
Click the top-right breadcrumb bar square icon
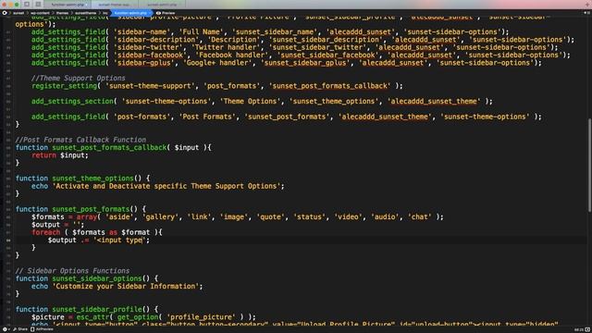(588, 13)
